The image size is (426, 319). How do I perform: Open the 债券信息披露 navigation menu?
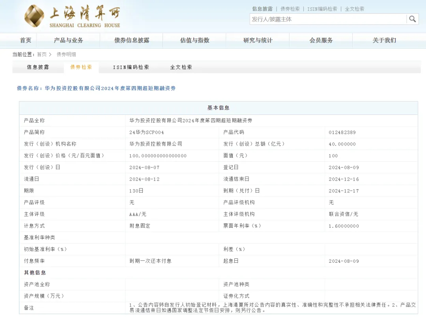(131, 40)
